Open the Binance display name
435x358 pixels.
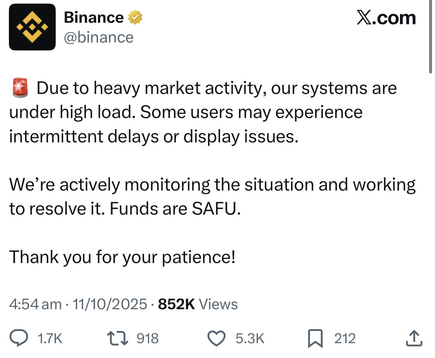94,17
